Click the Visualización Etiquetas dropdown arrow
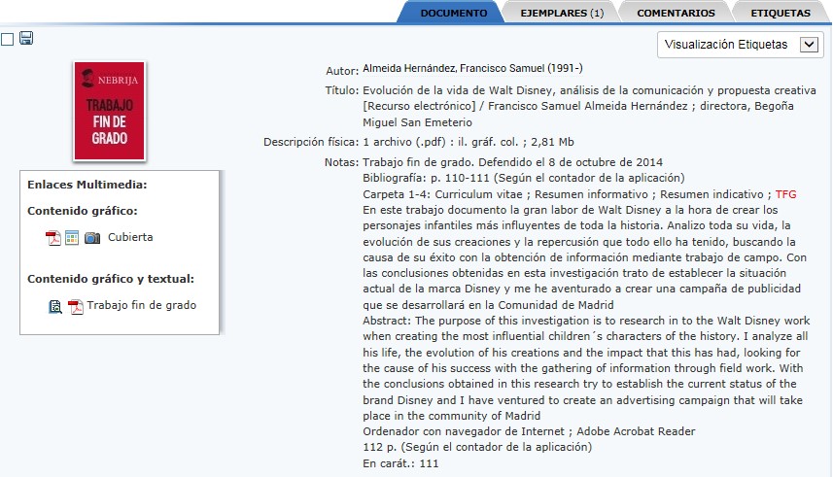The width and height of the screenshot is (833, 477). click(x=808, y=44)
